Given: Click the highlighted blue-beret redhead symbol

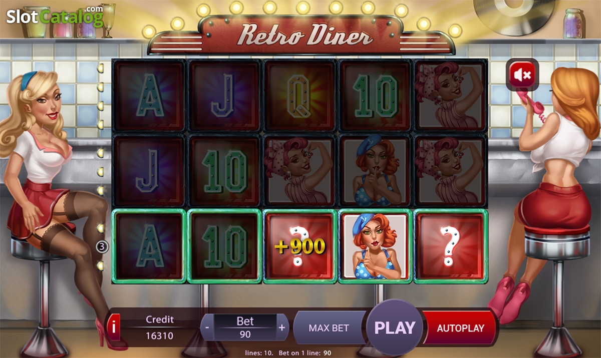Looking at the screenshot, I should pyautogui.click(x=375, y=246).
